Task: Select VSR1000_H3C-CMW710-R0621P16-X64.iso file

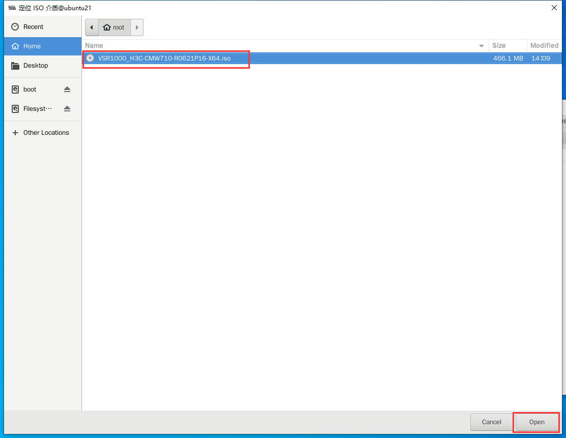Action: tap(322, 58)
